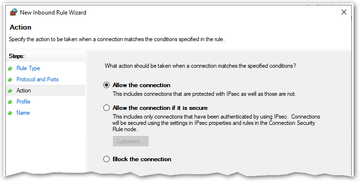Screen dimensions: 359x182
Task: Open the Name step link
Action: pyautogui.click(x=23, y=113)
